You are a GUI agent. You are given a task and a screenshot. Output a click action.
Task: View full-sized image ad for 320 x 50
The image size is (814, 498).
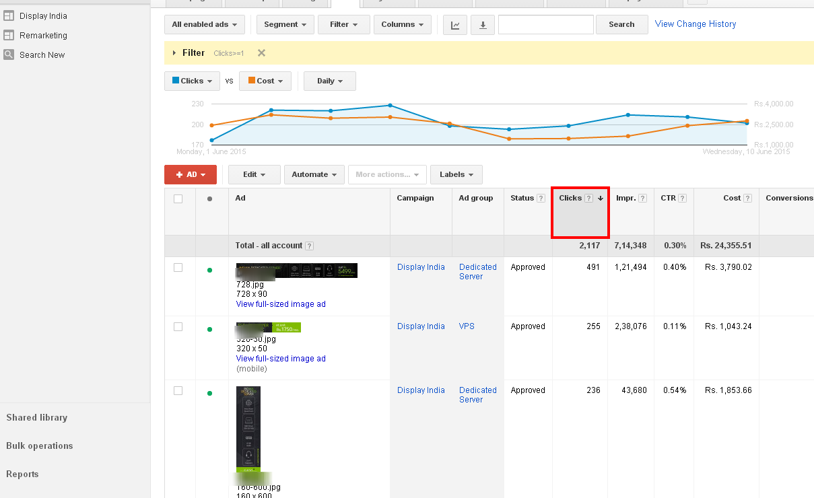(x=281, y=359)
